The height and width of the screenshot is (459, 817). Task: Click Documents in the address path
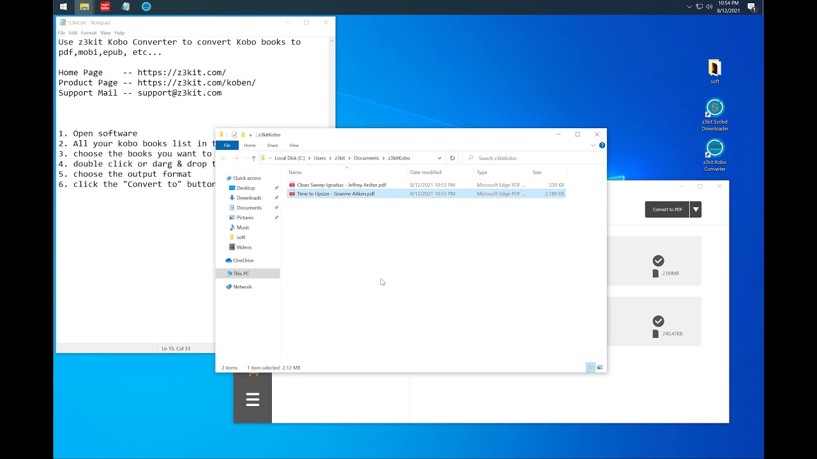click(366, 158)
